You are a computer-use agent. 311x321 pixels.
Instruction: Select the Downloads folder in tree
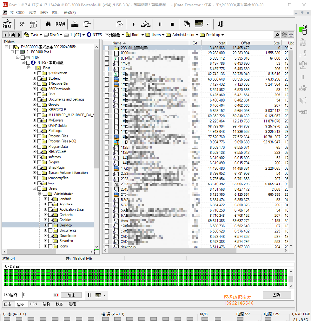pyautogui.click(x=68, y=236)
